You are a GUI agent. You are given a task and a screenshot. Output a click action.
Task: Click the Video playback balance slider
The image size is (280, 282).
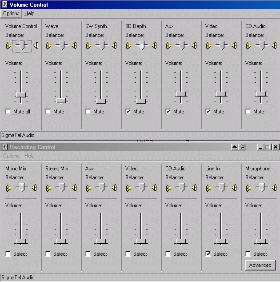click(x=221, y=45)
